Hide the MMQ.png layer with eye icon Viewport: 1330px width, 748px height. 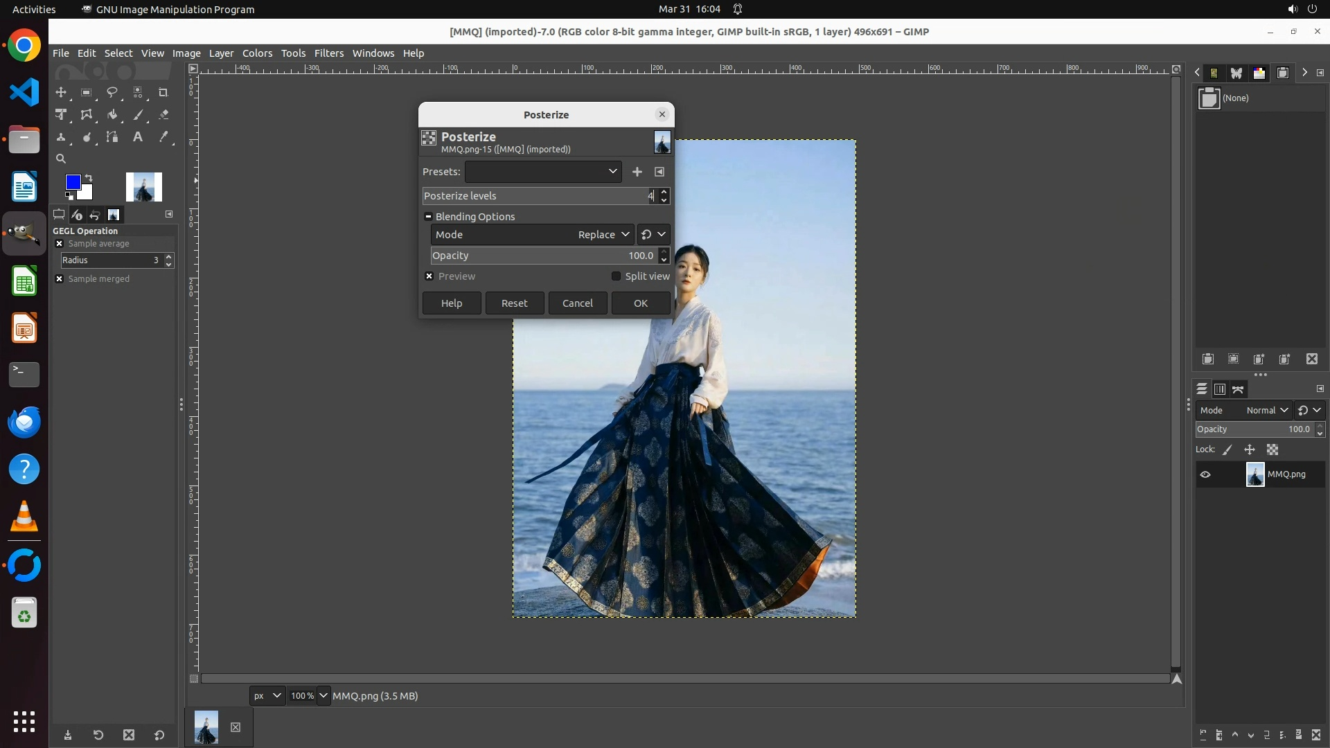click(x=1205, y=474)
